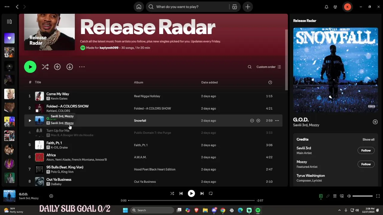The height and width of the screenshot is (215, 383).
Task: Search within the playlist
Action: [x=250, y=67]
